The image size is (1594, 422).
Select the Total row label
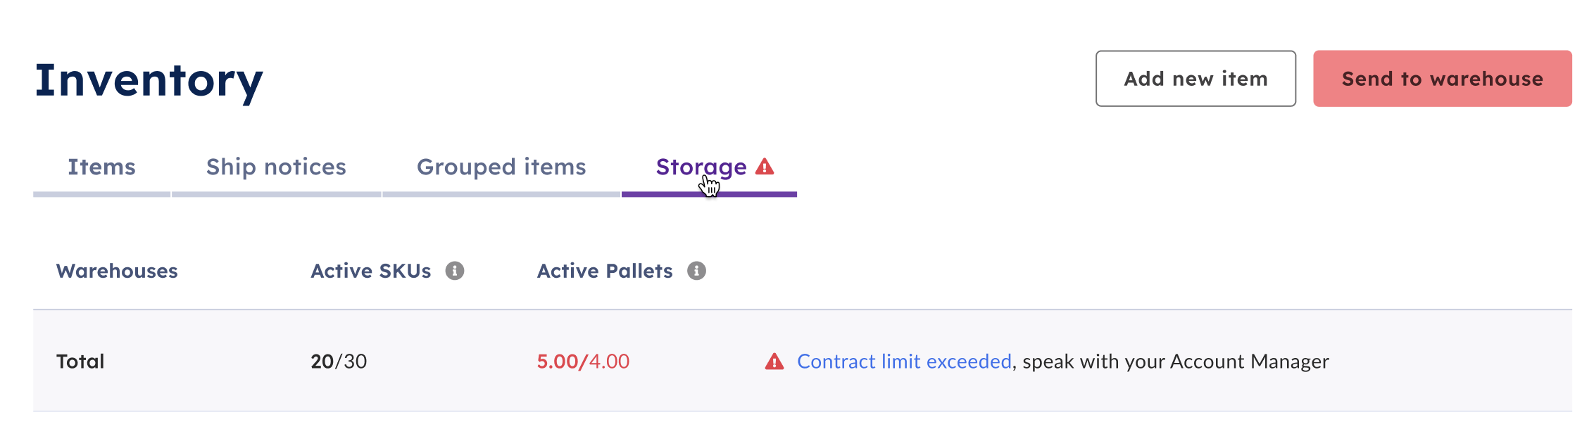[80, 362]
